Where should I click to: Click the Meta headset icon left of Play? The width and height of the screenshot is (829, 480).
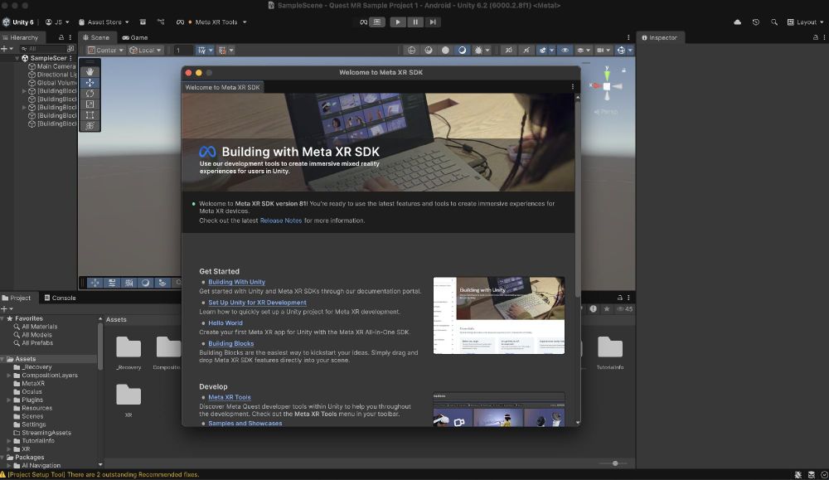coord(364,22)
